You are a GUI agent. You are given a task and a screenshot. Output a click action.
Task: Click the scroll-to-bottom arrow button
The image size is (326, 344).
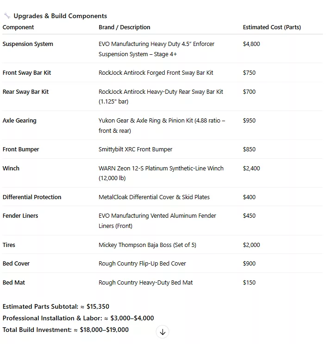163,332
